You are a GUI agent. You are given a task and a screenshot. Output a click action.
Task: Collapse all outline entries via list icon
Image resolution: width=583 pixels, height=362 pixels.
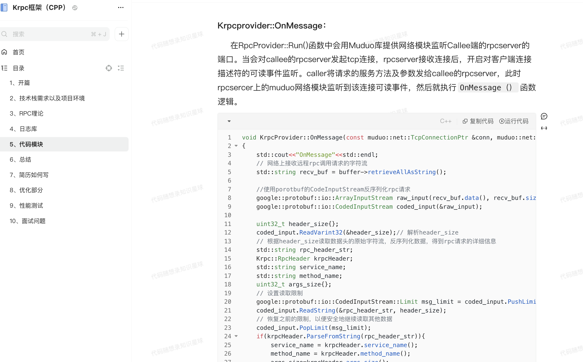pyautogui.click(x=121, y=68)
